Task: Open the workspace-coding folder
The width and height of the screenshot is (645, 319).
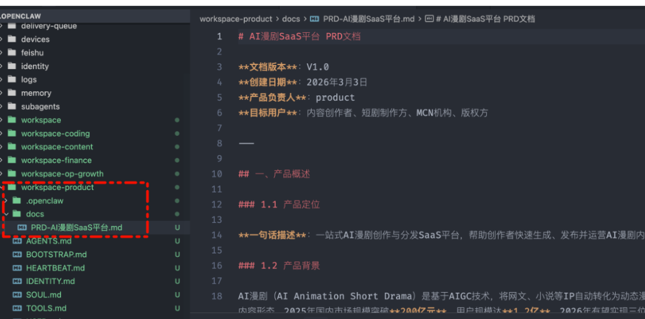Action: (x=56, y=134)
